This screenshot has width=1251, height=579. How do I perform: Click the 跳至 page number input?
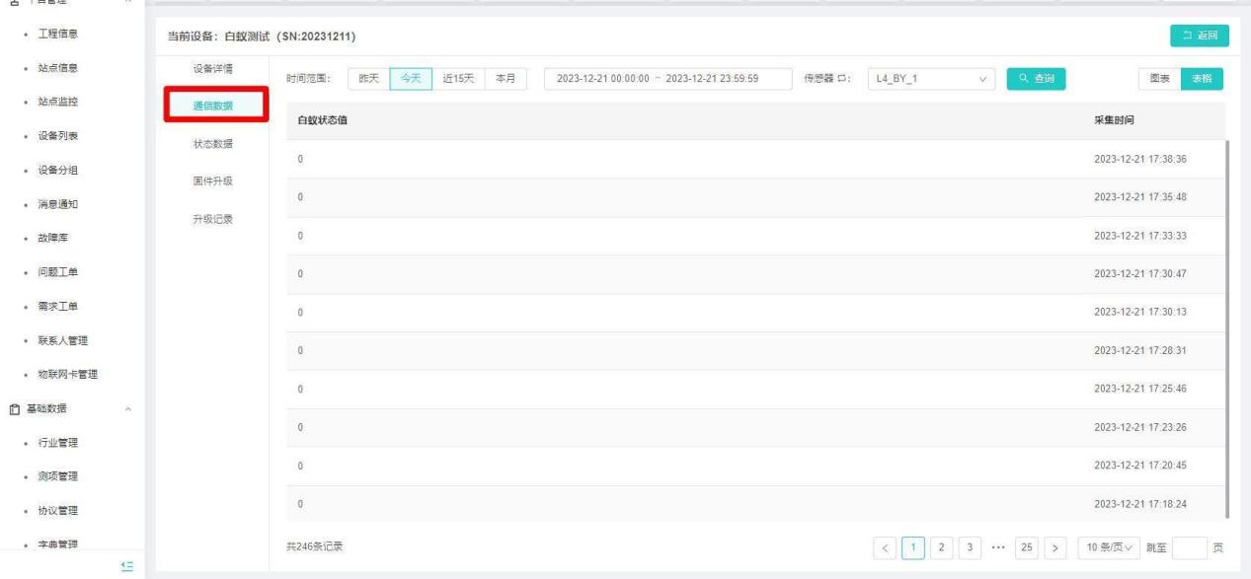(1192, 546)
